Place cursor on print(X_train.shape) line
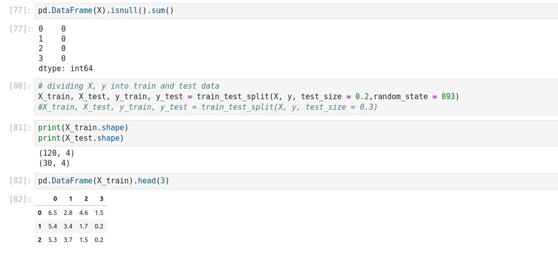 (x=83, y=128)
